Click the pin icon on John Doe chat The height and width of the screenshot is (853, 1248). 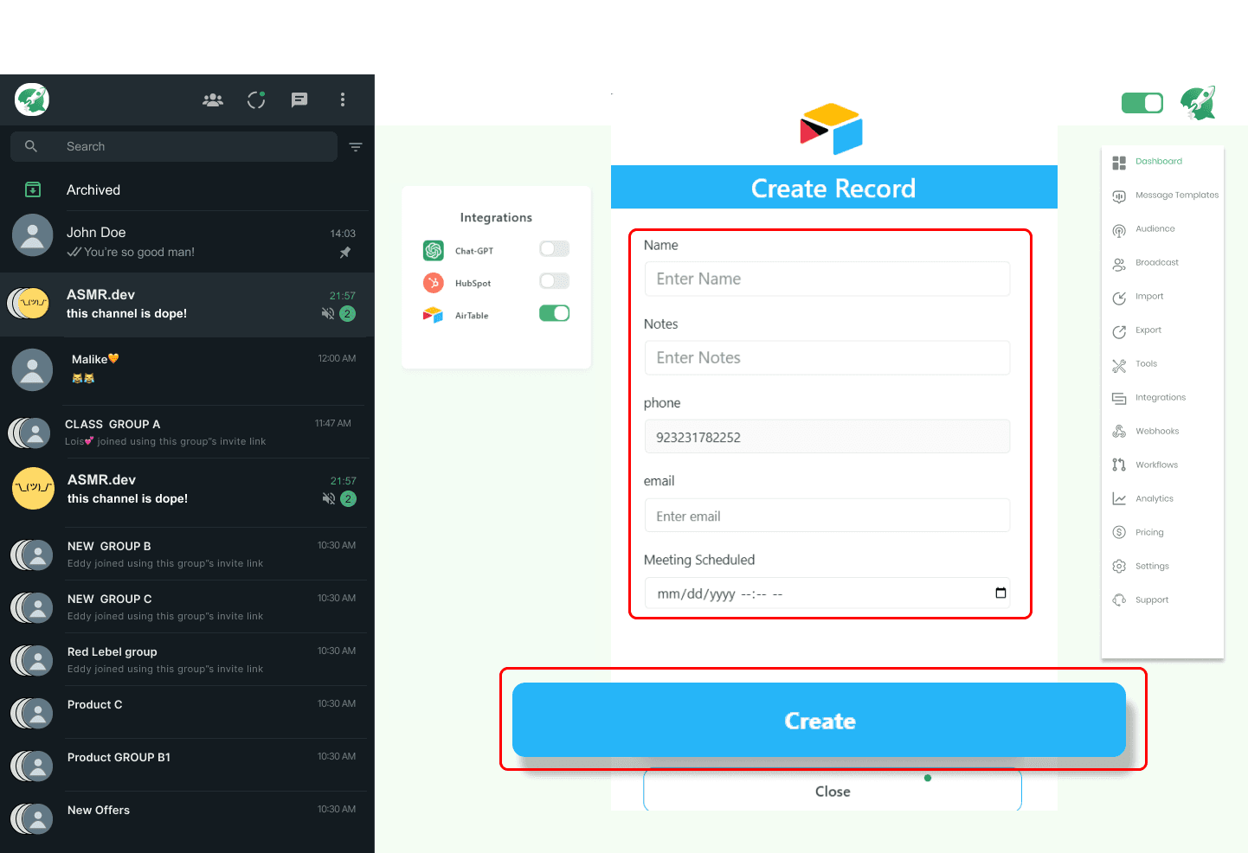click(x=344, y=253)
